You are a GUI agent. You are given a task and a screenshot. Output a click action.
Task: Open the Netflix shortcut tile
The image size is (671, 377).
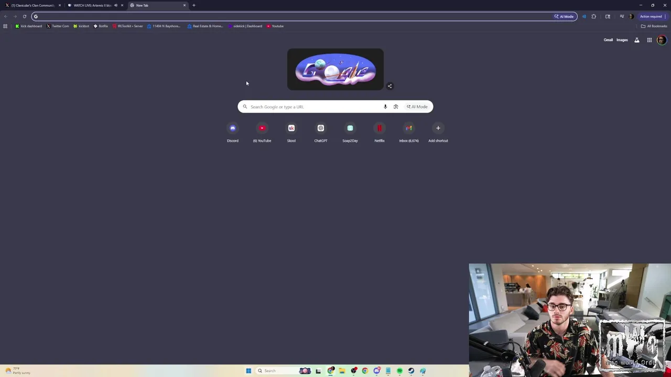pyautogui.click(x=380, y=132)
